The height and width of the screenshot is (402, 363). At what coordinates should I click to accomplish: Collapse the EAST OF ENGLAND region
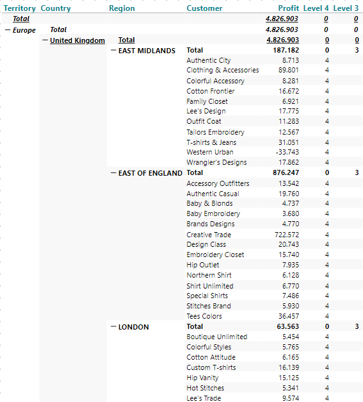click(x=113, y=173)
